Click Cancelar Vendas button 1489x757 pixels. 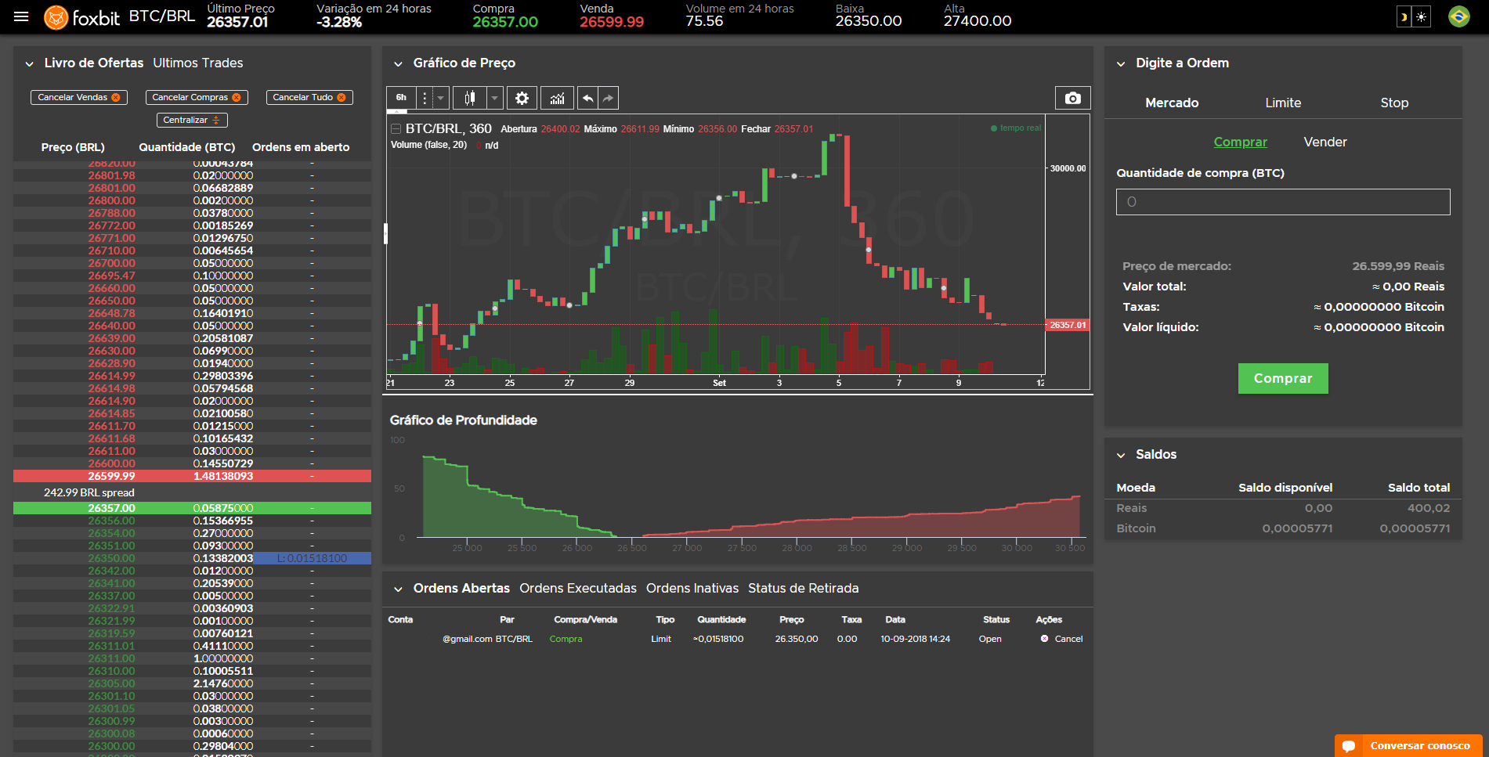(x=79, y=97)
